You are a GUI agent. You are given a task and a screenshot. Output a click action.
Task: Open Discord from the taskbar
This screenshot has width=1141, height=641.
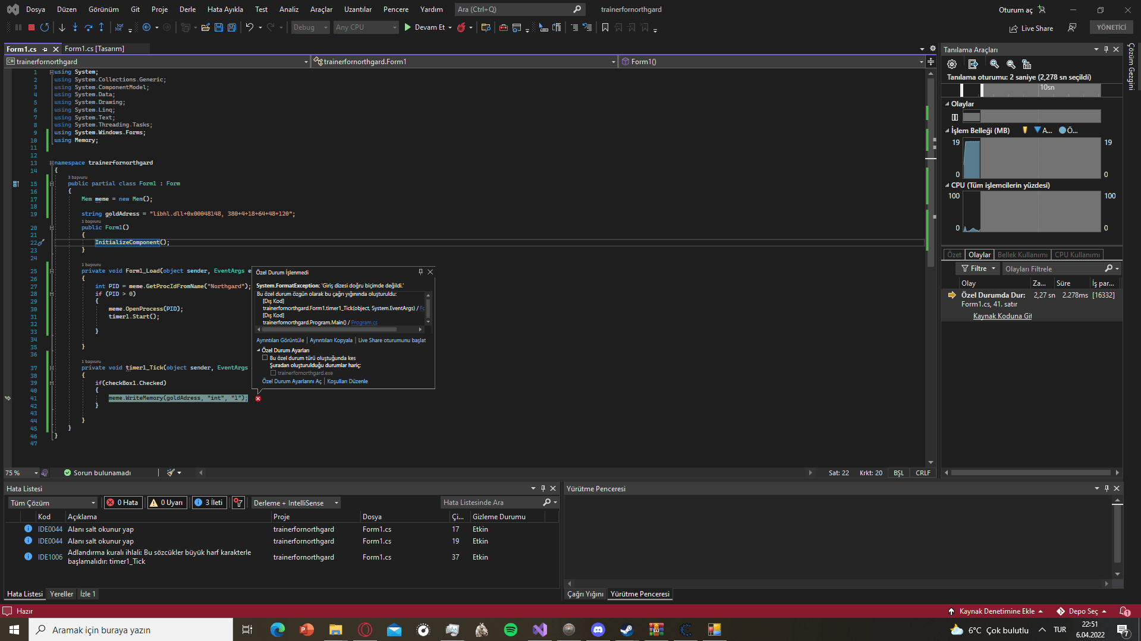598,630
